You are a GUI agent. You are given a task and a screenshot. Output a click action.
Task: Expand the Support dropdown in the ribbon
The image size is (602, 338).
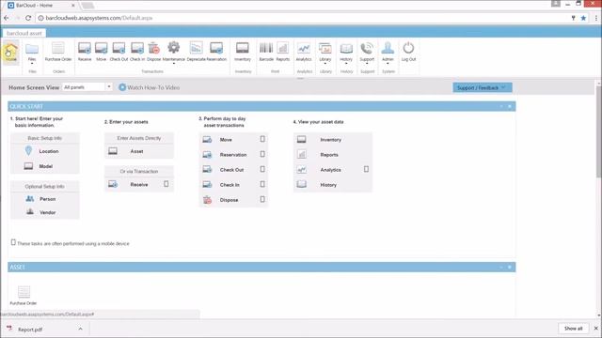pyautogui.click(x=367, y=63)
